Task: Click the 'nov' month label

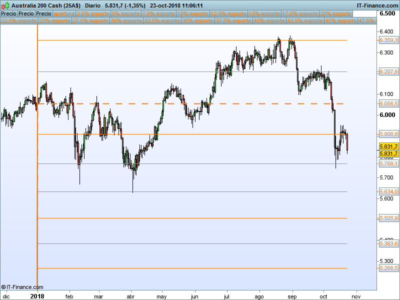Action: pos(356,296)
